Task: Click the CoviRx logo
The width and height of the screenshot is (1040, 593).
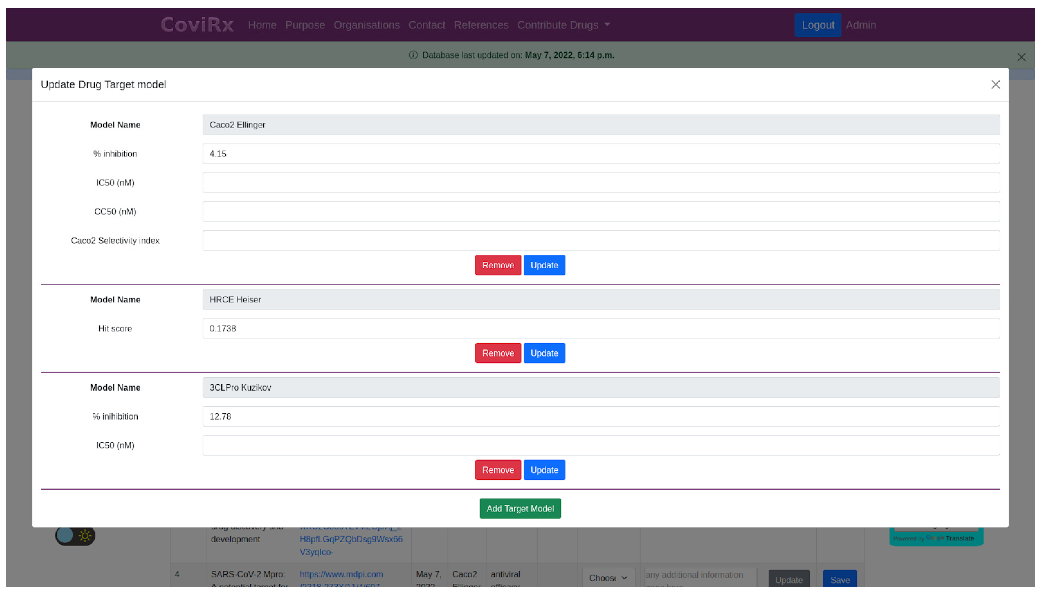Action: tap(197, 25)
